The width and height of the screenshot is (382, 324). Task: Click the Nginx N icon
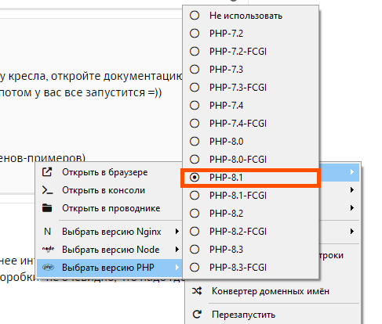click(47, 232)
